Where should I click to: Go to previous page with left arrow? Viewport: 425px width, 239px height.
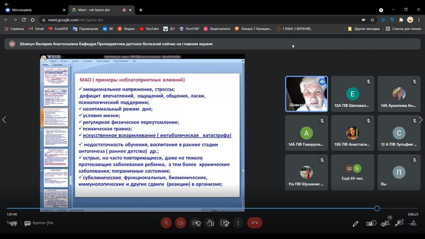click(x=4, y=120)
